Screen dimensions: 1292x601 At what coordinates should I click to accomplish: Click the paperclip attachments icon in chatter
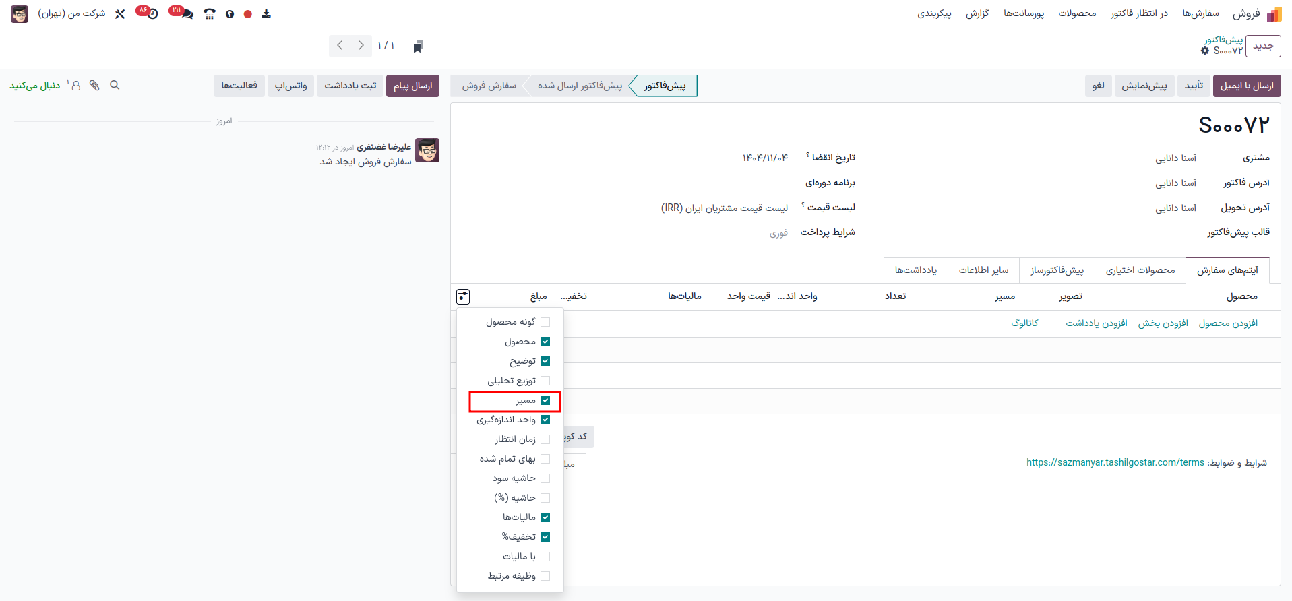click(x=94, y=86)
